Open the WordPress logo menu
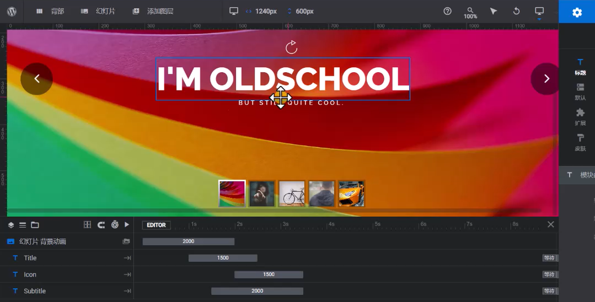Viewport: 595px width, 302px height. click(12, 11)
